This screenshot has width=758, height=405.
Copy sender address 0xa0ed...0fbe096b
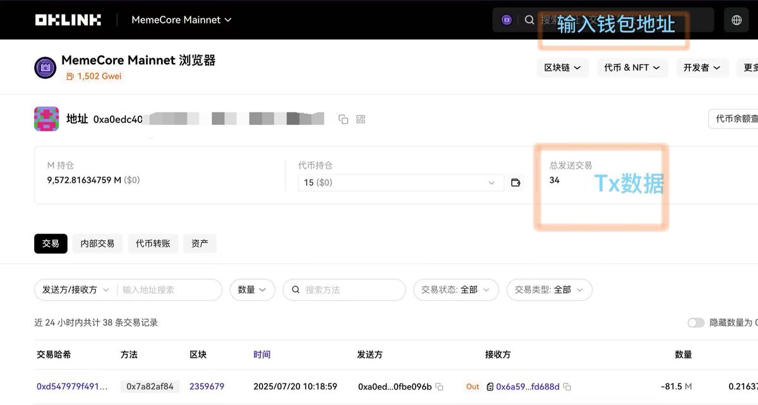[439, 387]
